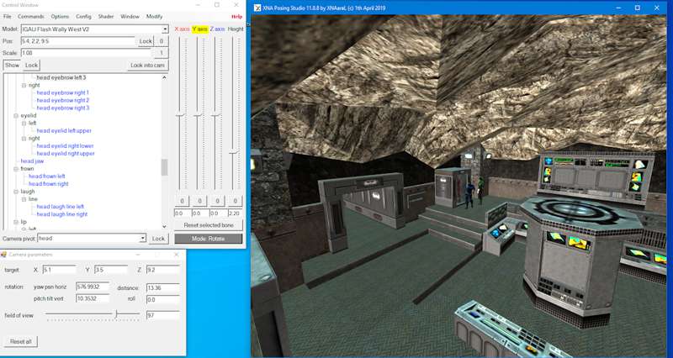Select head eyelid right lower bone

(x=65, y=145)
